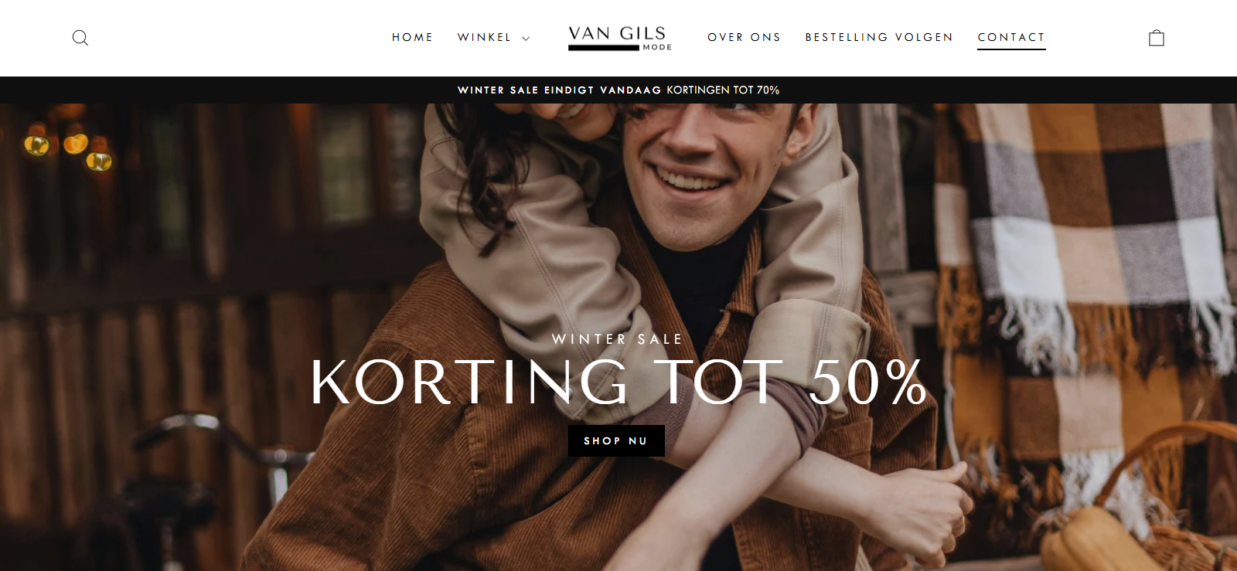Viewport: 1237px width, 571px height.
Task: Click the black bar under logo
Action: [x=604, y=48]
